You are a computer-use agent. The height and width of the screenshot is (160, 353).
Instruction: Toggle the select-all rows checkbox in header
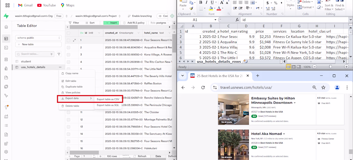[68, 33]
